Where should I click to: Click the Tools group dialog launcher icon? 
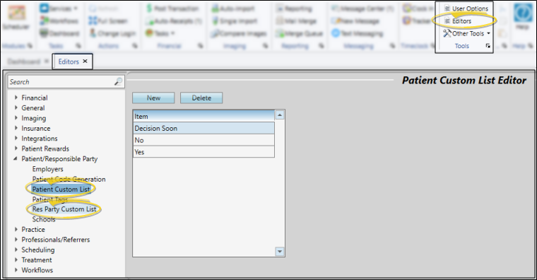click(488, 46)
